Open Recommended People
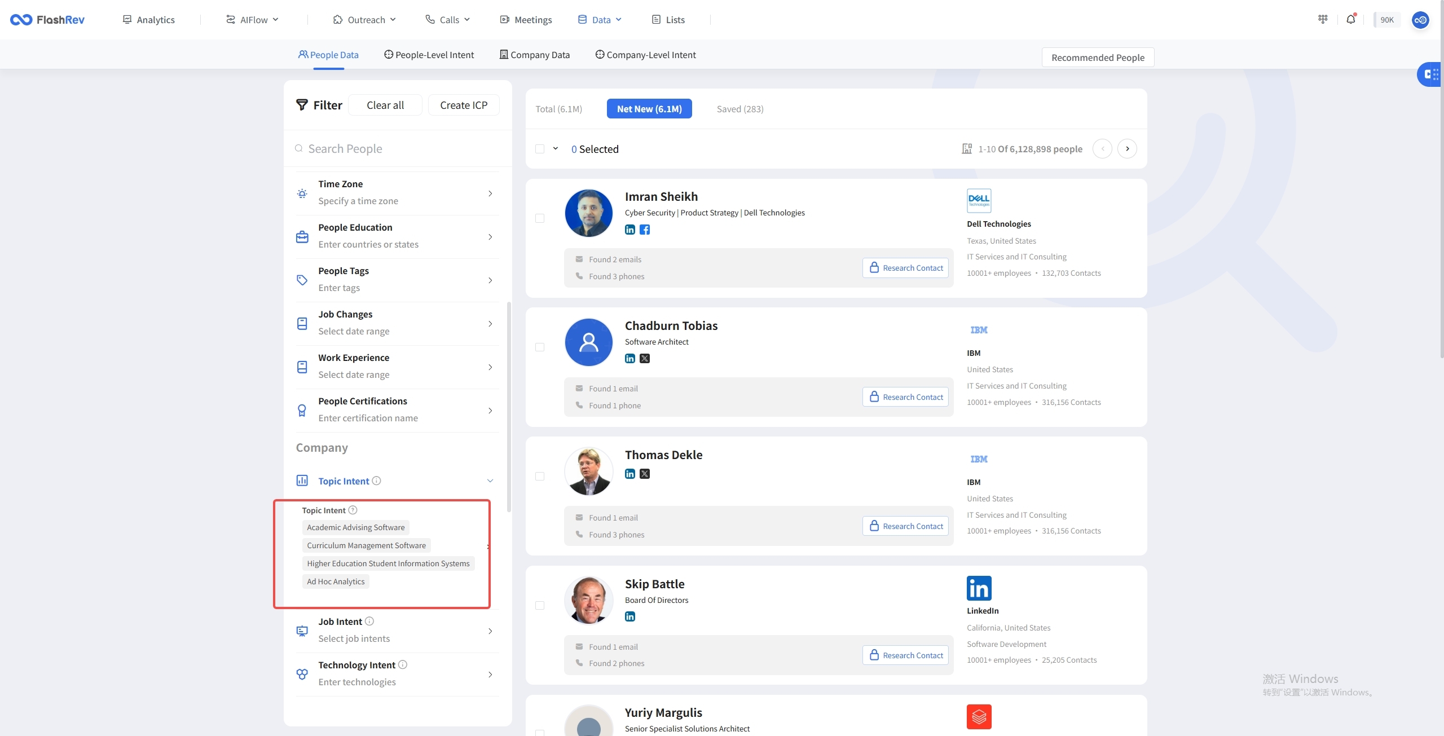The width and height of the screenshot is (1444, 736). tap(1098, 58)
